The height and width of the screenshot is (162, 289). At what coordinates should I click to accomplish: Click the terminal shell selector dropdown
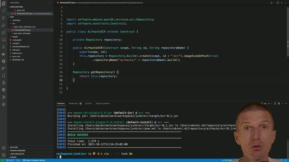264,103
